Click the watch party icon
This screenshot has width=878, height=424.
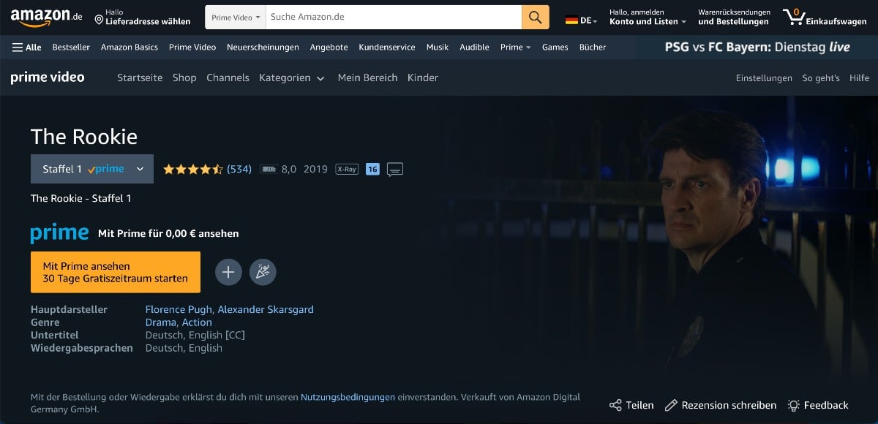pyautogui.click(x=263, y=272)
